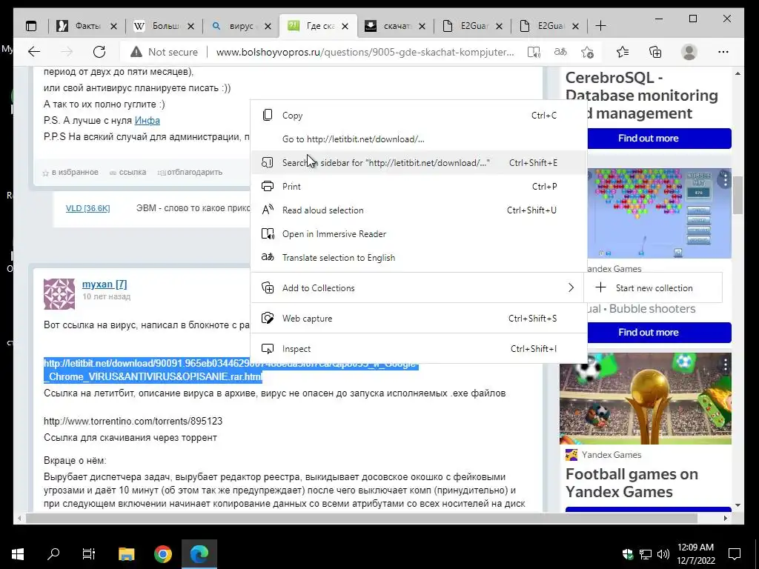Image resolution: width=759 pixels, height=569 pixels.
Task: Click the myxan user avatar
Action: point(59,293)
